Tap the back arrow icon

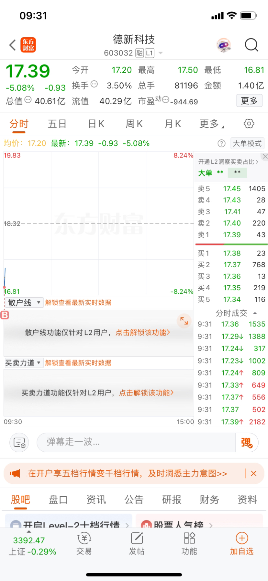(13, 45)
